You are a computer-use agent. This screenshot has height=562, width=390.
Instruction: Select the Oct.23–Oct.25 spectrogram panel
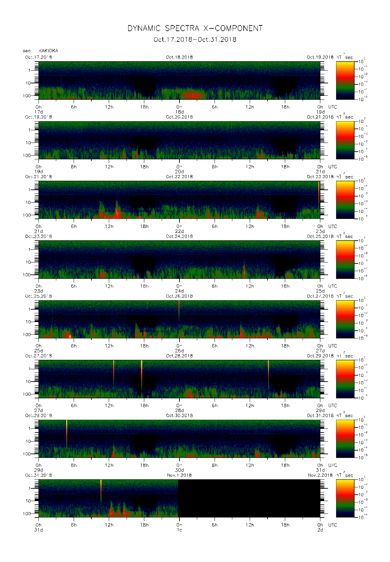pyautogui.click(x=179, y=260)
